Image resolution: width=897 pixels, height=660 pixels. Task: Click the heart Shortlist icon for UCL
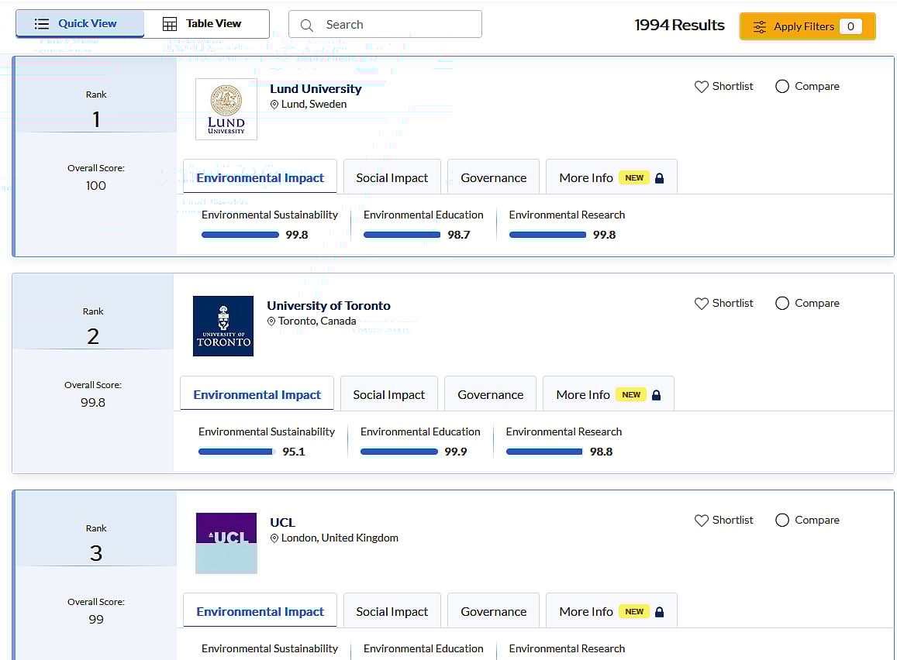tap(701, 521)
